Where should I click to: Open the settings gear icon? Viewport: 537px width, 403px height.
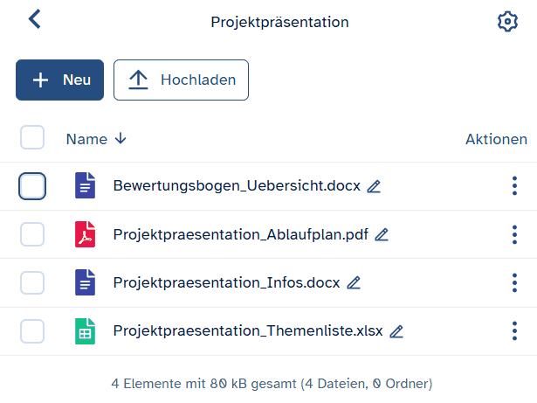pyautogui.click(x=507, y=22)
